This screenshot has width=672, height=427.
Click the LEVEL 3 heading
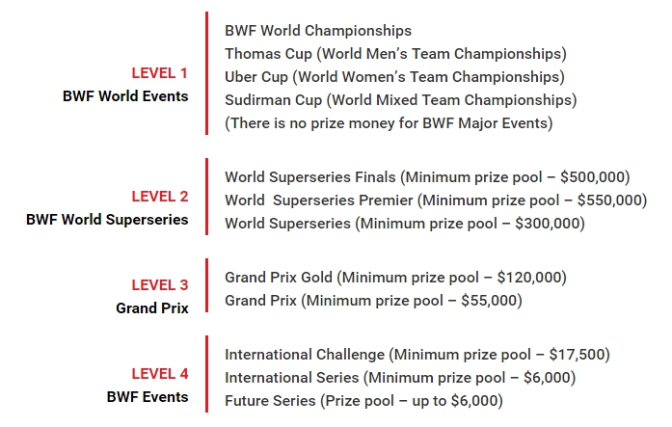click(x=159, y=284)
